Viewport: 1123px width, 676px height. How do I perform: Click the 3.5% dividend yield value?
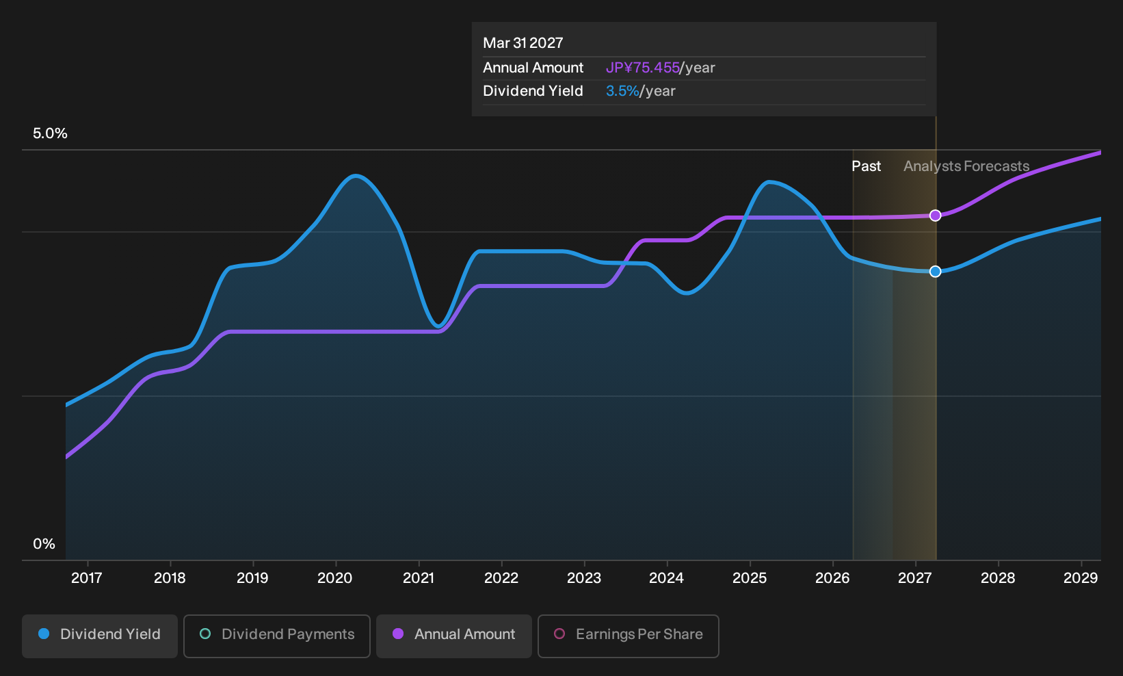coord(622,91)
